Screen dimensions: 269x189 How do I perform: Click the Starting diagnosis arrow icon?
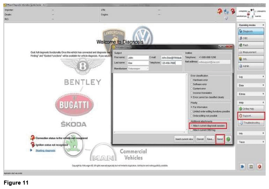coord(31,150)
